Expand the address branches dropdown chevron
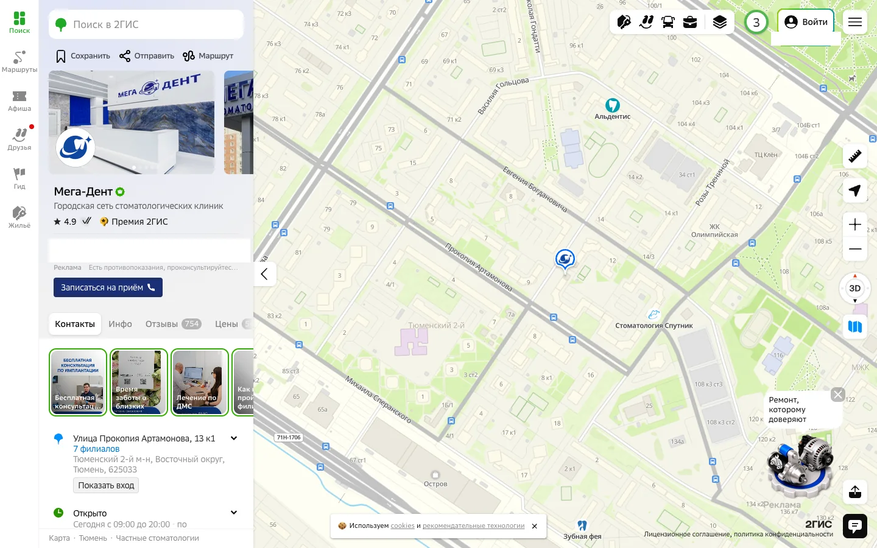This screenshot has width=877, height=548. click(234, 438)
